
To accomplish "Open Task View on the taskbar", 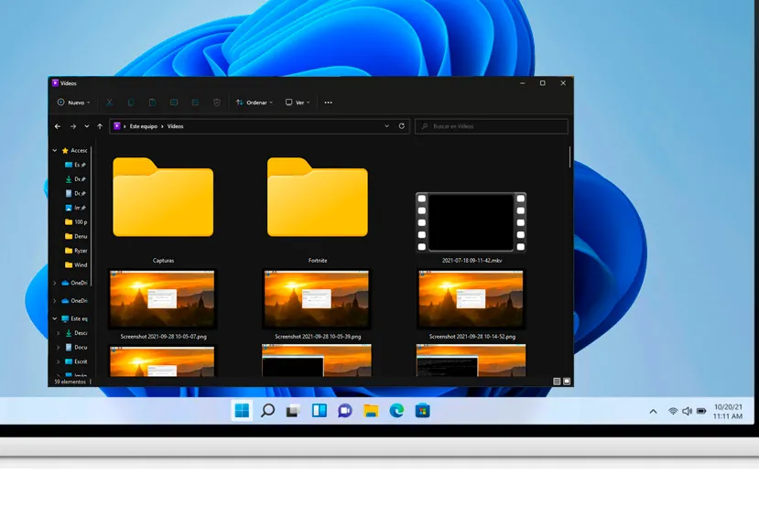I will coord(293,411).
